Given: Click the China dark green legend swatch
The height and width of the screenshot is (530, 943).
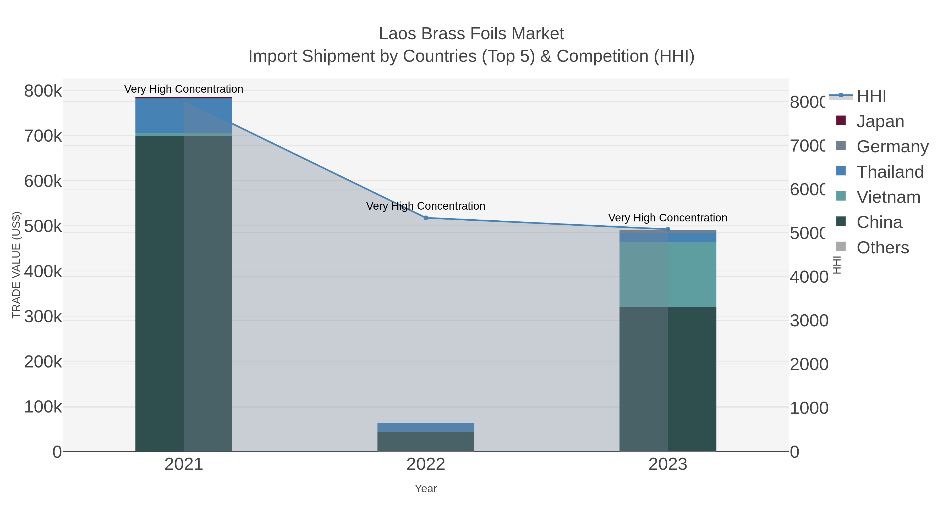Looking at the screenshot, I should 841,221.
